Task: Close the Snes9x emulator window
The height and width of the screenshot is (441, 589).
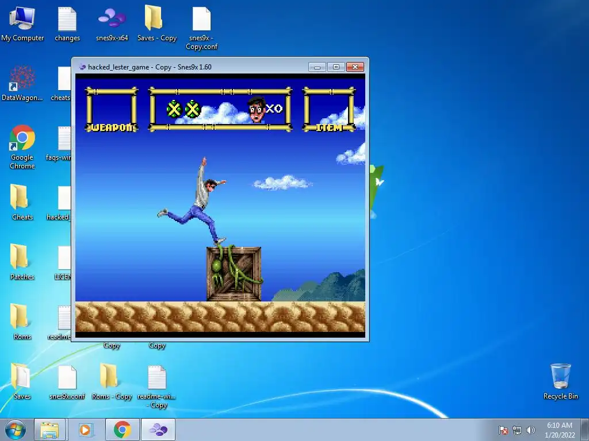Action: 355,67
